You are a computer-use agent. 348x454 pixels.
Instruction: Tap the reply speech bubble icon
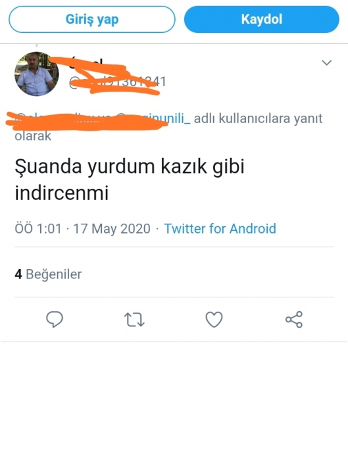click(x=55, y=319)
